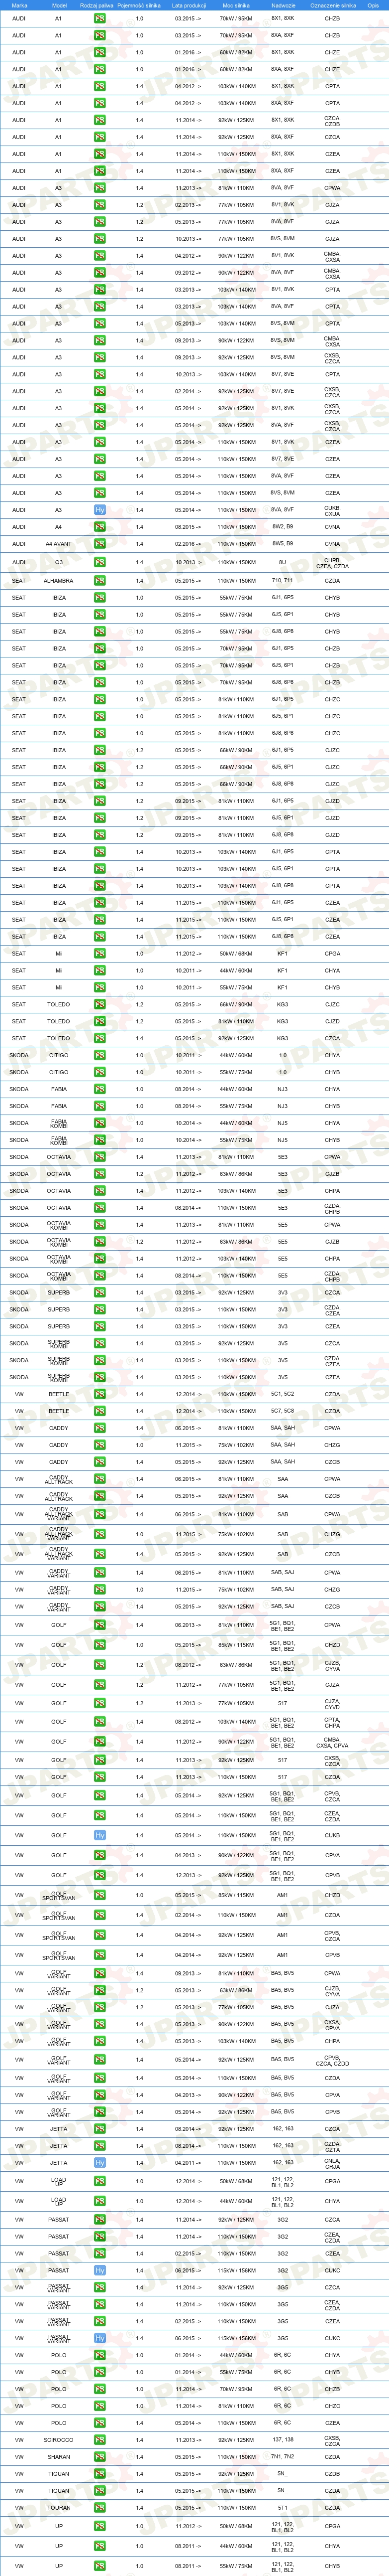The width and height of the screenshot is (389, 2576).
Task: Click the fuel icon in the SEAT TOLEDO CJZD row
Action: click(x=100, y=1021)
